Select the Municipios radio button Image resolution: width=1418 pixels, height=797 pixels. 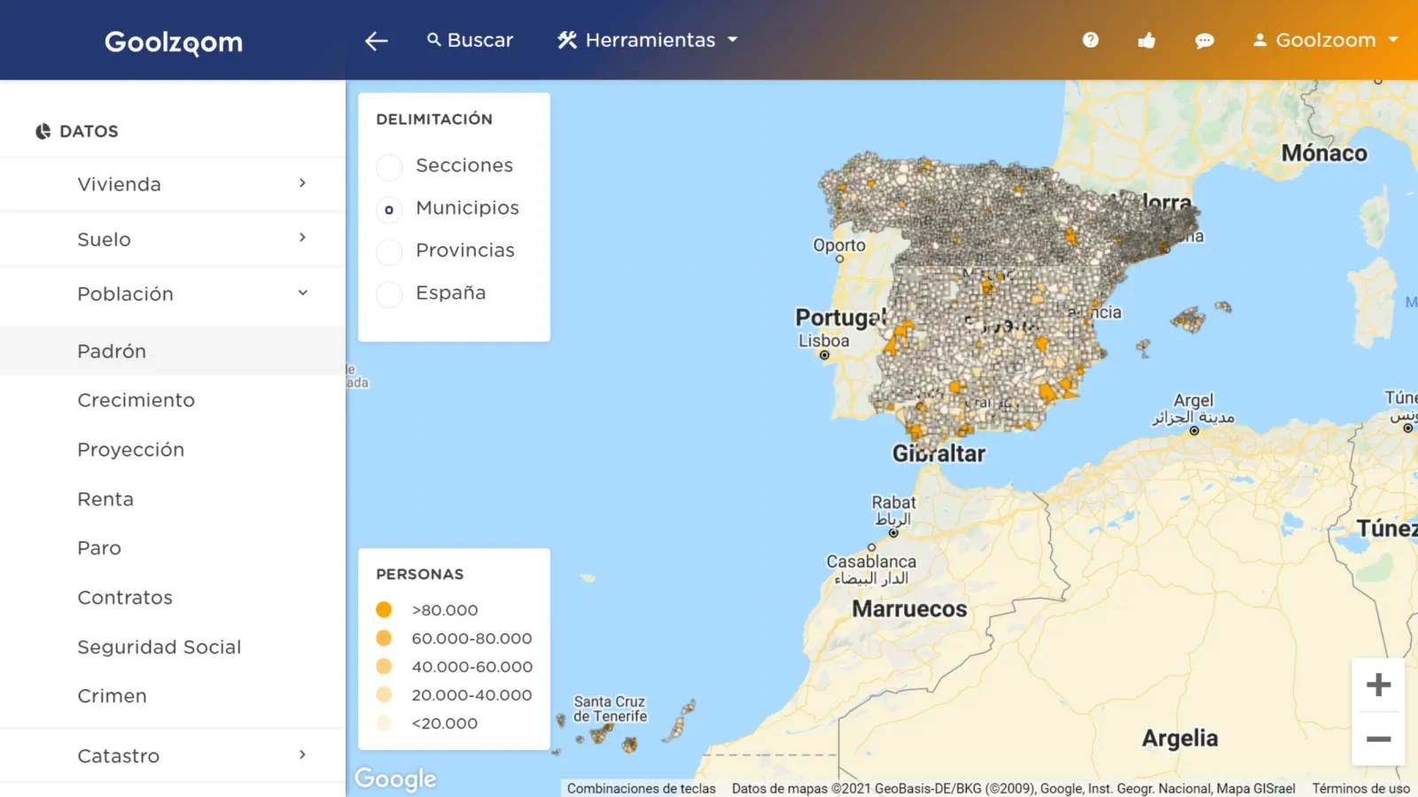point(389,209)
